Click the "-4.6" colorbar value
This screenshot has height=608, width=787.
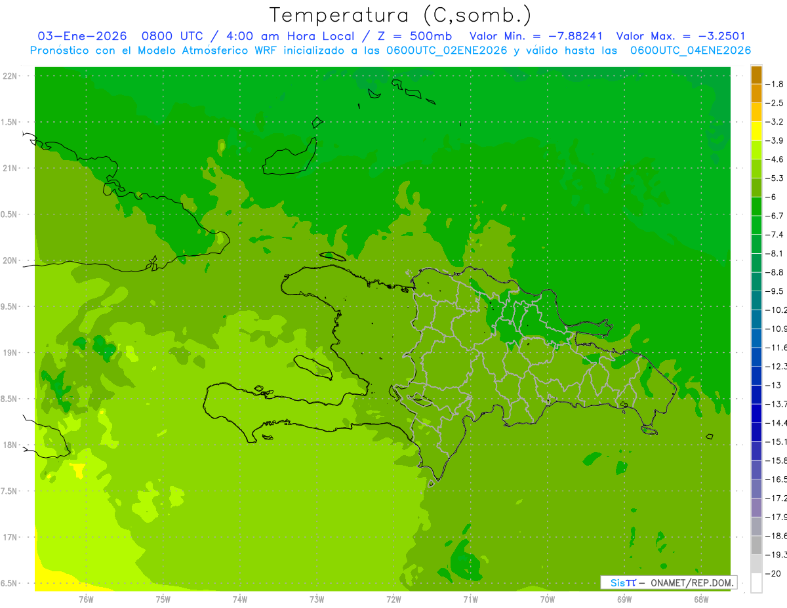pyautogui.click(x=775, y=159)
